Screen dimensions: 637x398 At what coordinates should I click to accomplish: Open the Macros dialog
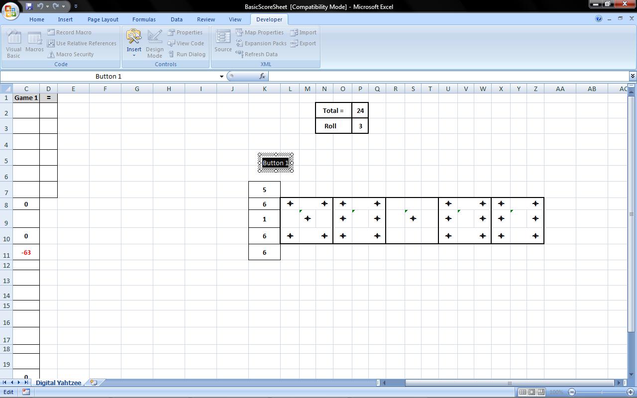tap(34, 41)
